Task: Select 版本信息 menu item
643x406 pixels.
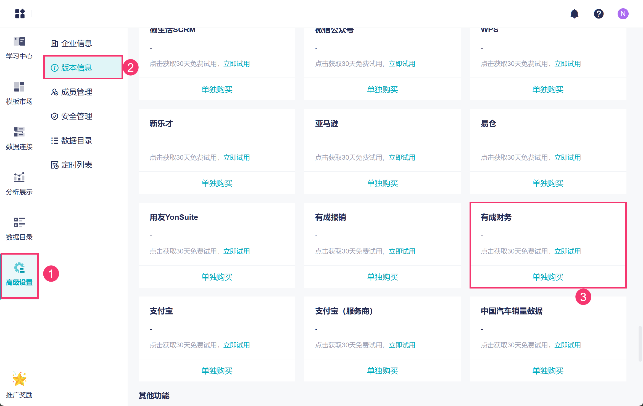Action: (x=76, y=68)
